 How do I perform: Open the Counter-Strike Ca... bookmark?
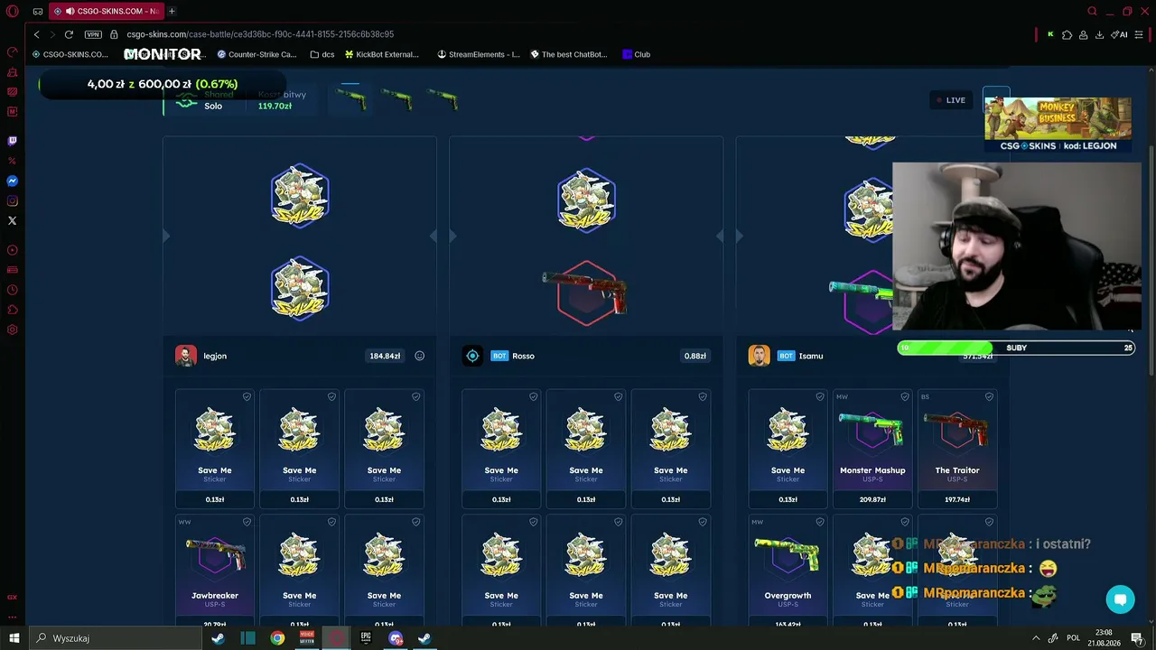[x=256, y=54]
